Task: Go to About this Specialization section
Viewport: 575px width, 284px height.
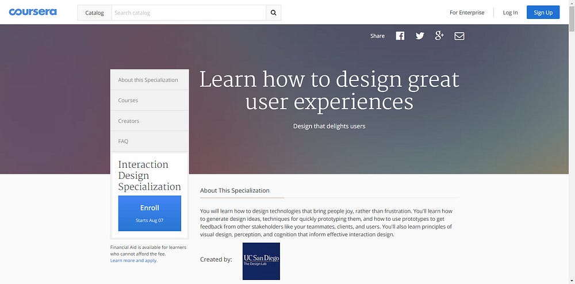Action: coord(149,80)
